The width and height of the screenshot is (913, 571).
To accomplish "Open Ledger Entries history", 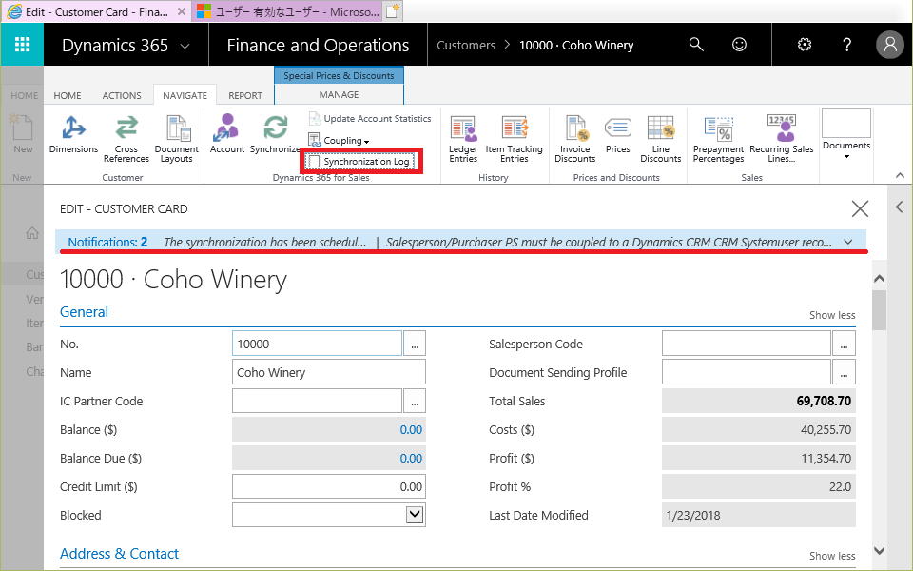I will [463, 139].
